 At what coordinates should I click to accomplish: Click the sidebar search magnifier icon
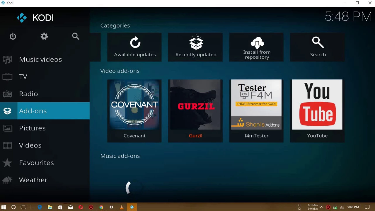tap(76, 36)
